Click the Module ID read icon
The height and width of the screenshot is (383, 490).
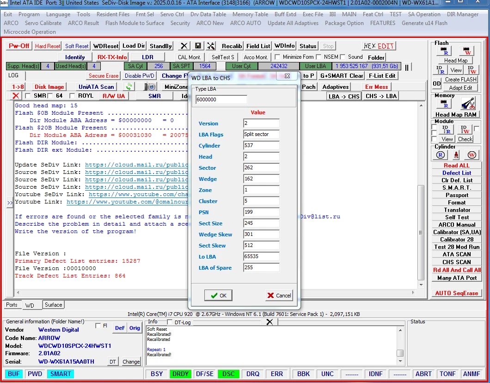(445, 129)
